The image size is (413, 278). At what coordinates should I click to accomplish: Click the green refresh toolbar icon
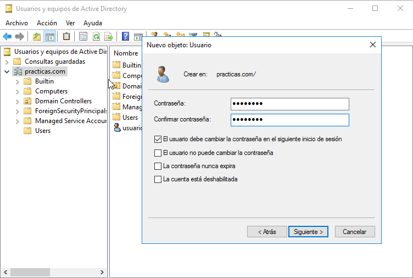coord(96,36)
